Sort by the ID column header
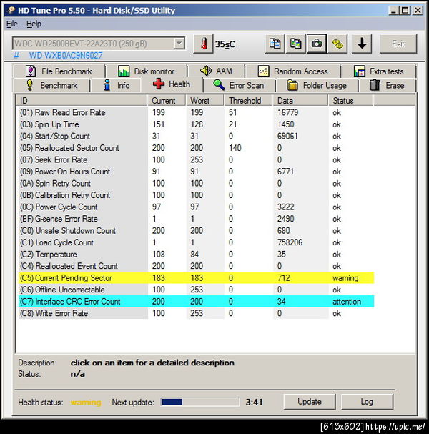Image resolution: width=429 pixels, height=434 pixels. tap(82, 100)
